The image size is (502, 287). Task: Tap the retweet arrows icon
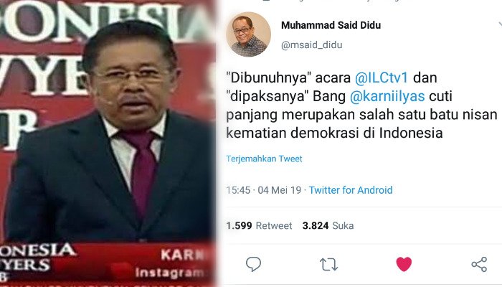[328, 265]
